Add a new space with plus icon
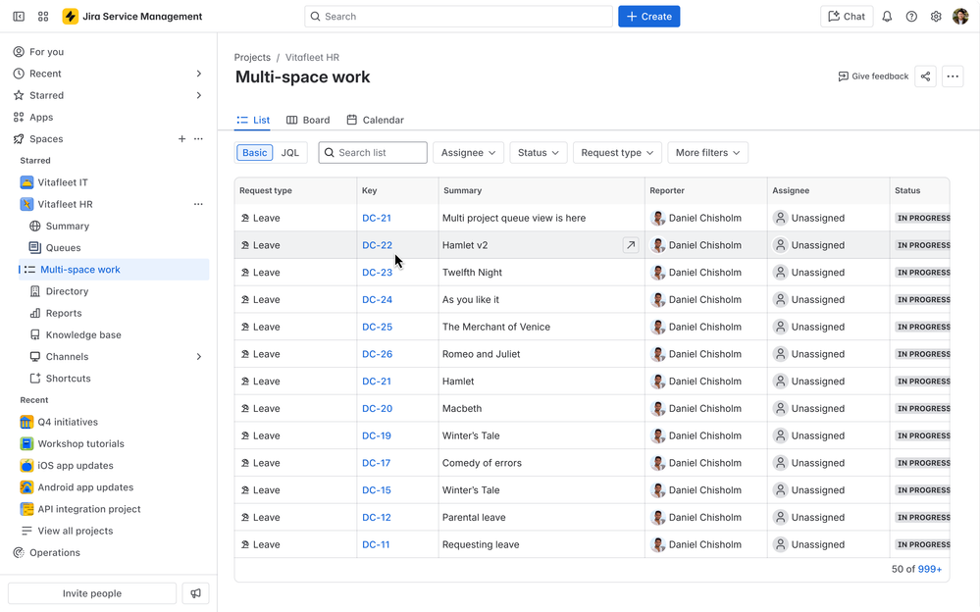The width and height of the screenshot is (980, 612). 181,138
